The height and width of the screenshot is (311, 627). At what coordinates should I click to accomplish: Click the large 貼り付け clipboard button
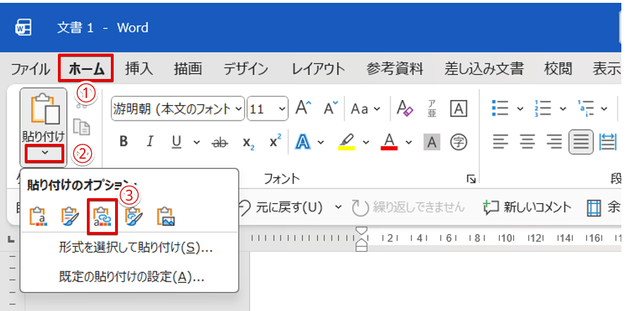click(x=44, y=117)
